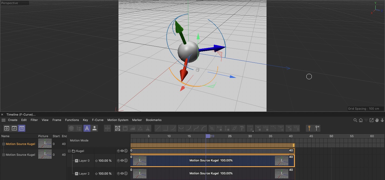Activate the Motion Mode timeline icon
385x180 pixels.
point(22,128)
